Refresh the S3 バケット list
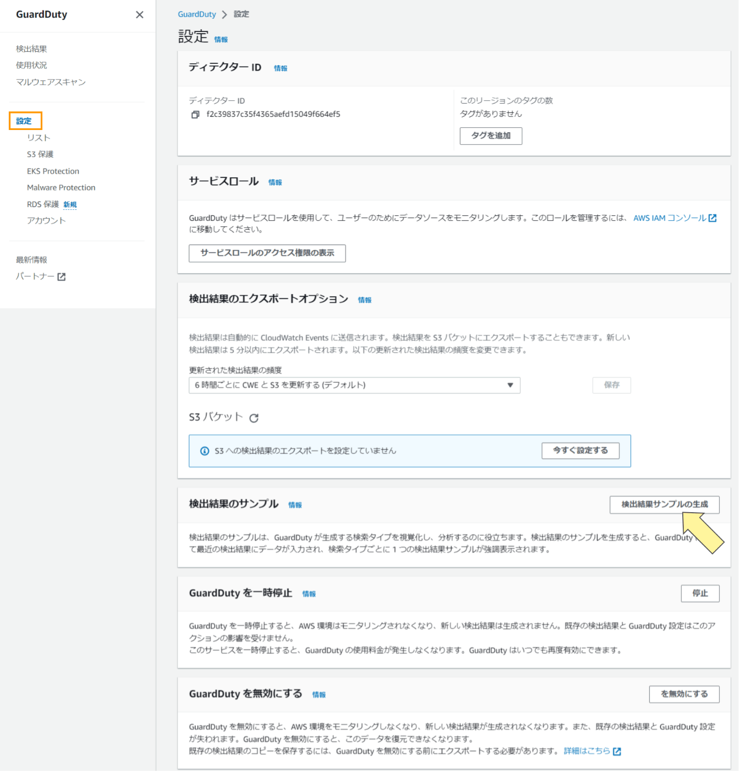The image size is (739, 771). tap(253, 418)
